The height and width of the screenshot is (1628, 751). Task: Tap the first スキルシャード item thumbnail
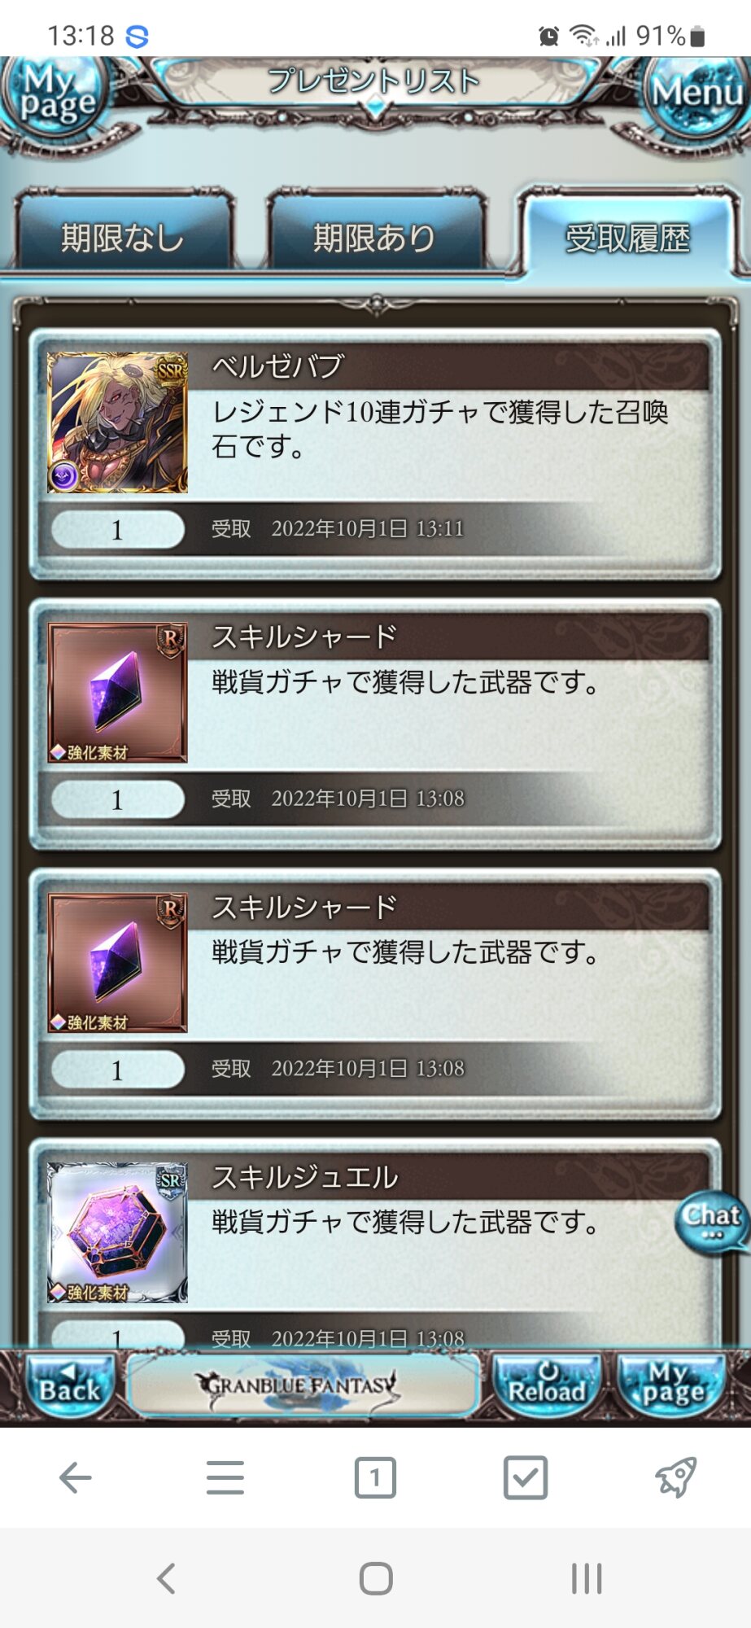click(x=117, y=693)
